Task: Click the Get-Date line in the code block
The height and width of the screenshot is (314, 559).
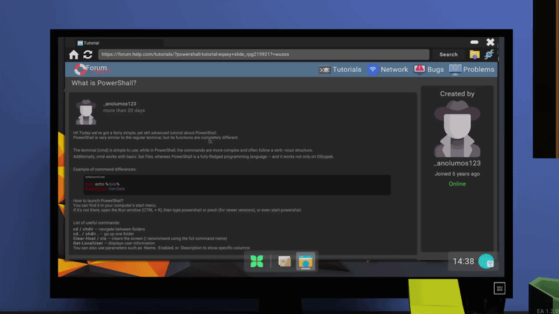Action: [105, 189]
